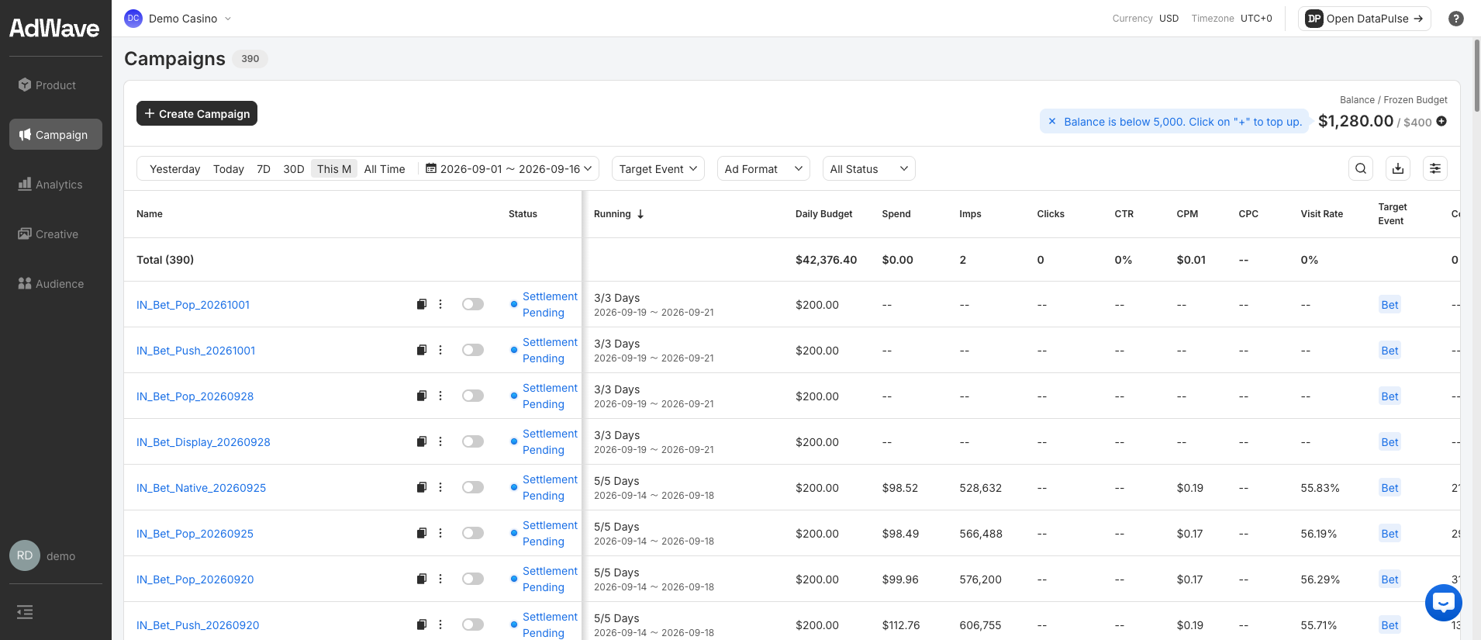The image size is (1481, 640).
Task: Click the plus icon to top up balance
Action: pos(1441,121)
